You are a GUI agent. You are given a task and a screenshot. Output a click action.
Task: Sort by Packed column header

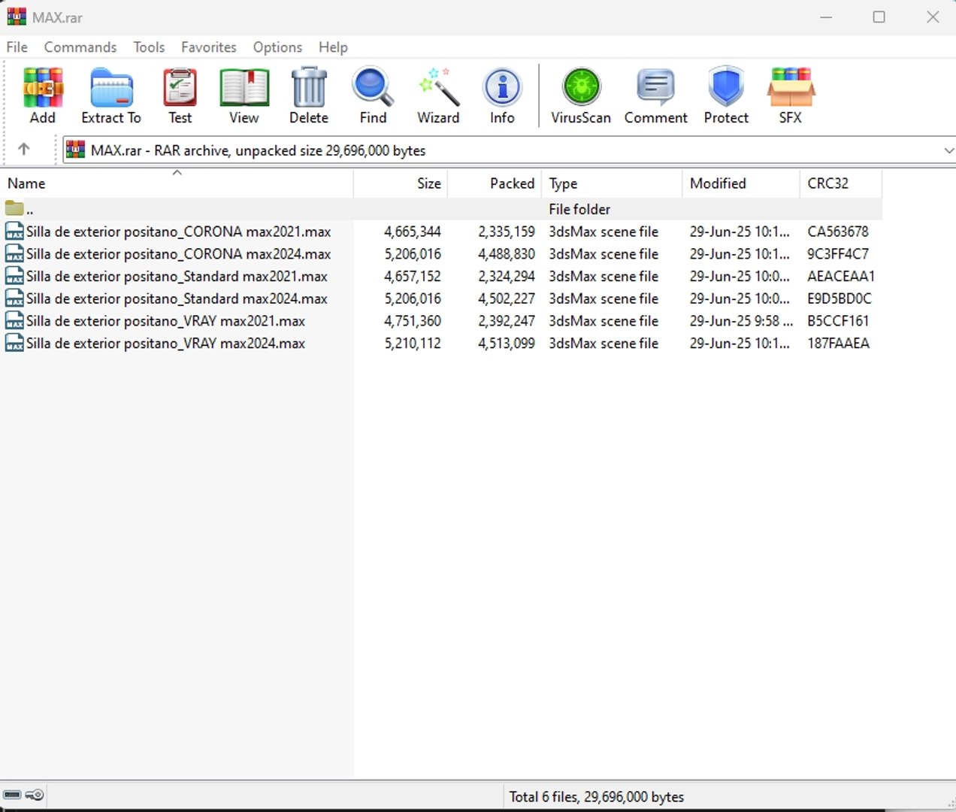point(495,183)
